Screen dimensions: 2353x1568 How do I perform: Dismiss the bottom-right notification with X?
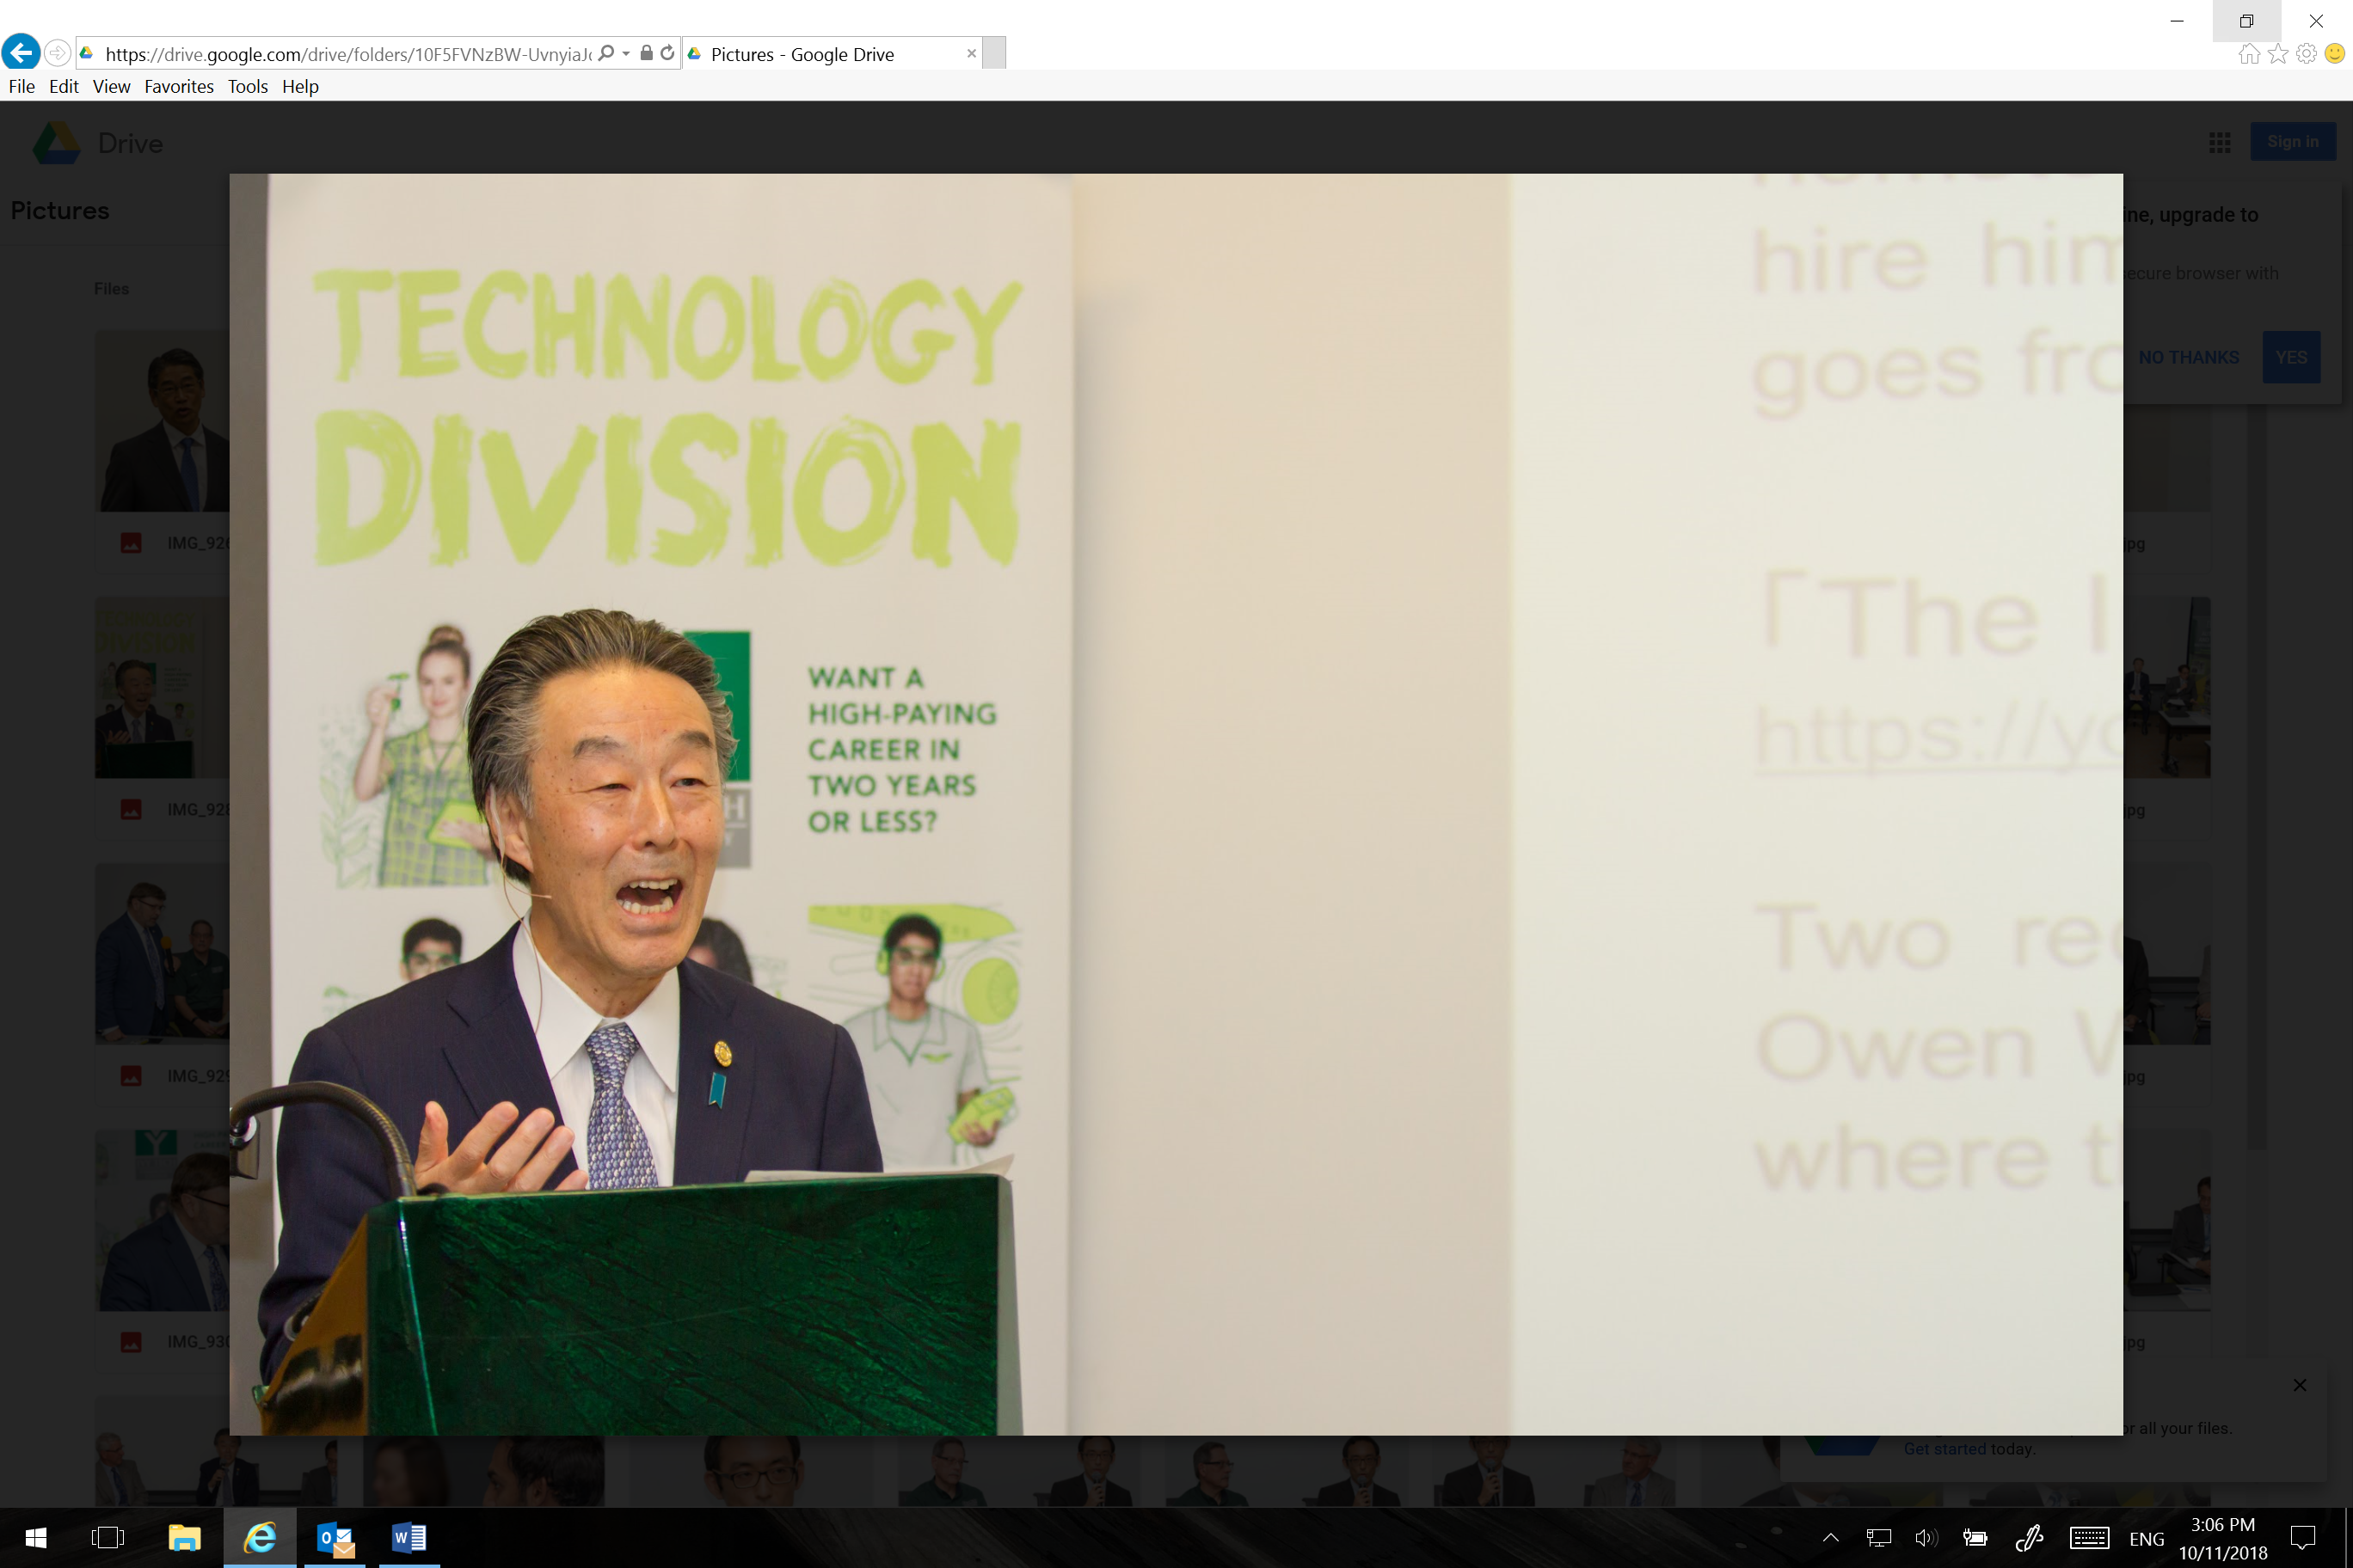click(x=2299, y=1385)
